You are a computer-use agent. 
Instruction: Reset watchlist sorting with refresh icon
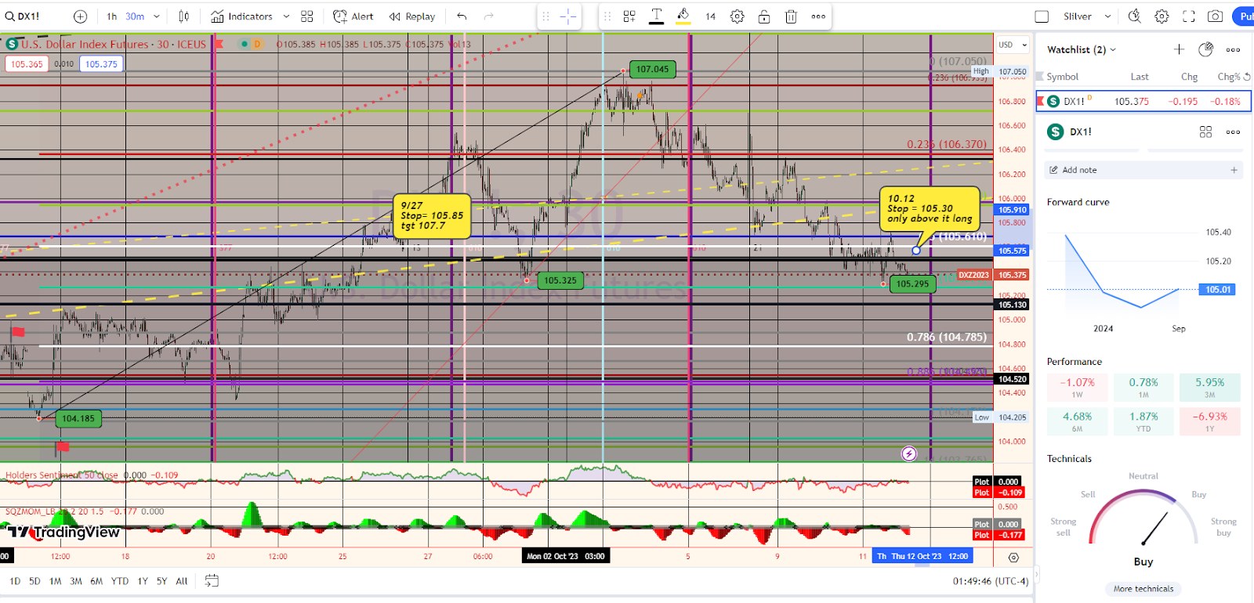1247,77
